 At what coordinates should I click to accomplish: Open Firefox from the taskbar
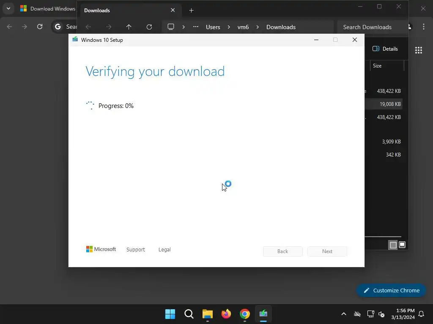(226, 314)
